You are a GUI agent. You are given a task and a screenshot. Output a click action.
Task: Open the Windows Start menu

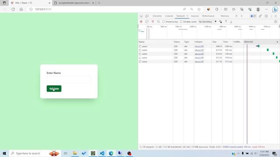pyautogui.click(x=4, y=153)
